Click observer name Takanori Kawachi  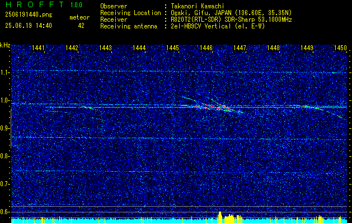pyautogui.click(x=196, y=6)
